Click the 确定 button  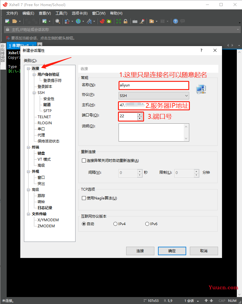point(172,251)
